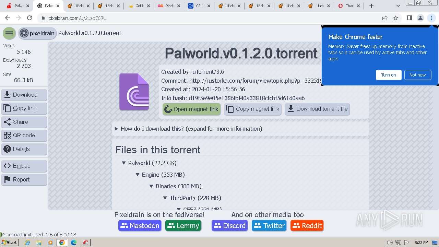Open file Details panel

point(24,149)
